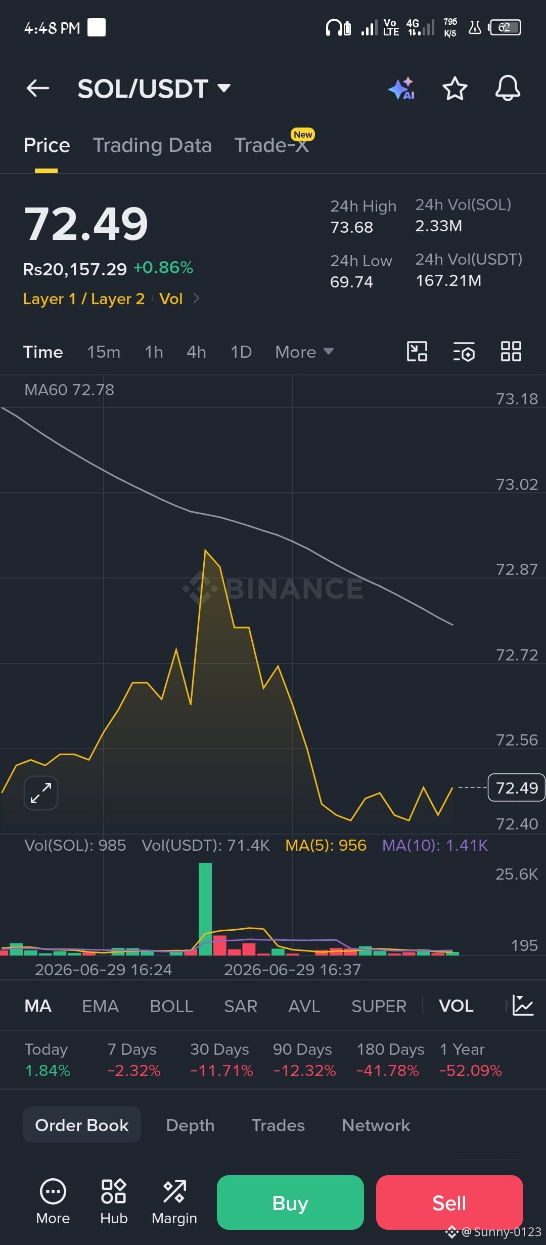
Task: Open the Hub icon
Action: pyautogui.click(x=114, y=1201)
